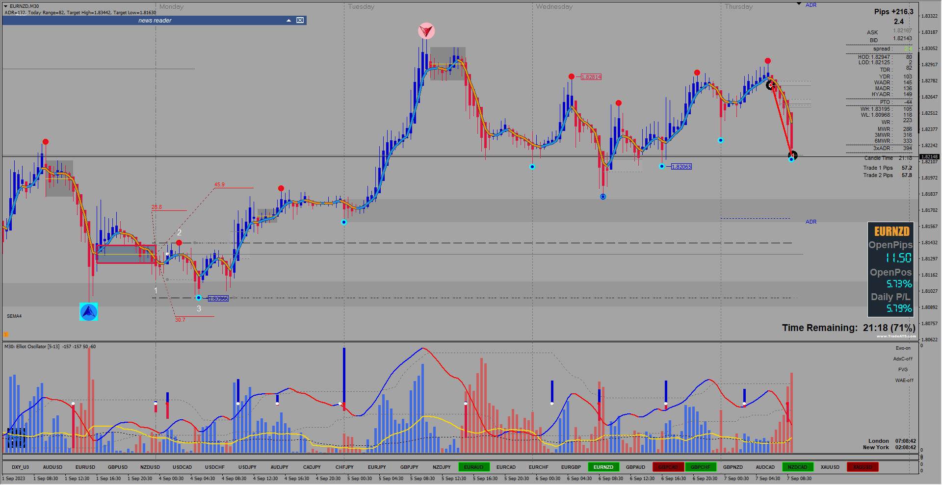Choose GBPAUD from the symbol bar

pyautogui.click(x=635, y=467)
